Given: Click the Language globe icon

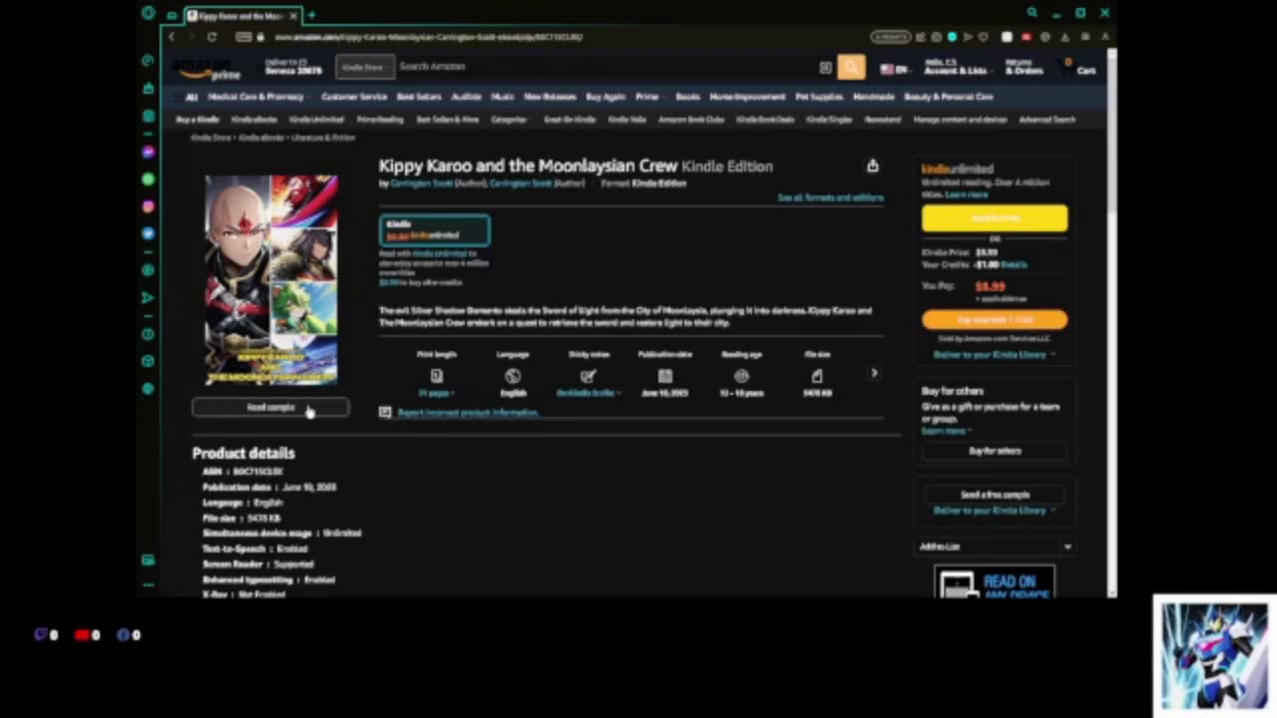Looking at the screenshot, I should (x=513, y=376).
